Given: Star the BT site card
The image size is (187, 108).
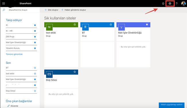Looking at the screenshot, I should [x=111, y=25].
